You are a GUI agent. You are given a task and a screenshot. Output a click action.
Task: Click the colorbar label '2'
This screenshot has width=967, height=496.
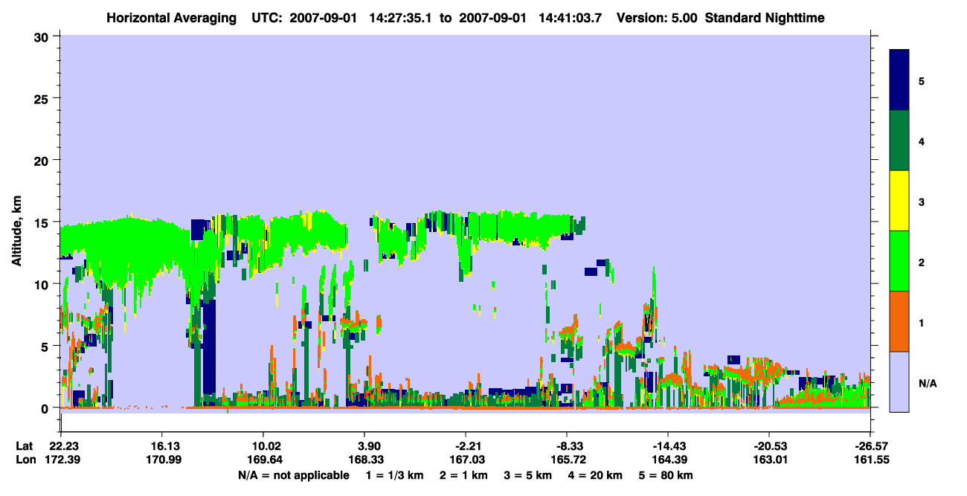pyautogui.click(x=922, y=263)
